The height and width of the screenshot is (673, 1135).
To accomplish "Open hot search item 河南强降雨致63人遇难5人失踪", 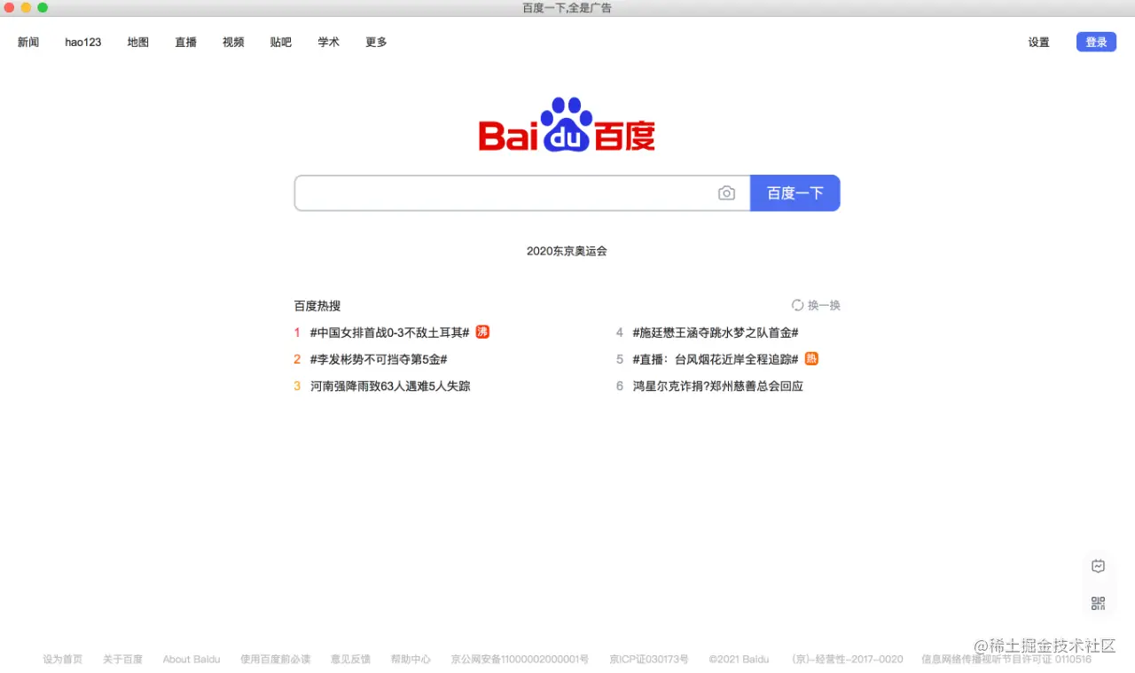I will coord(390,386).
